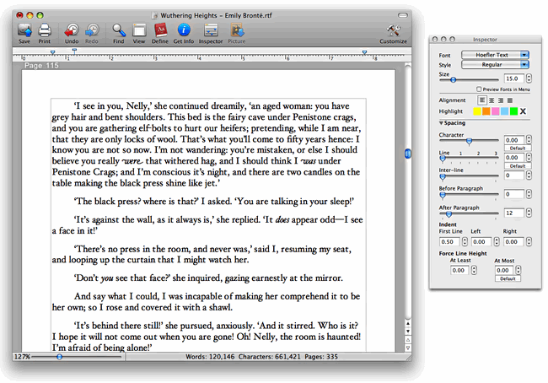Click Default button under Force Line Height

tap(508, 278)
